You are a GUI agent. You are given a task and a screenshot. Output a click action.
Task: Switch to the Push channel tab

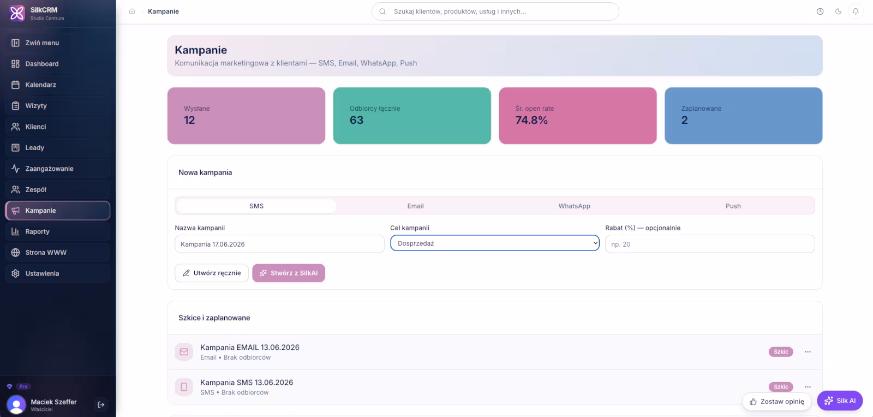[733, 206]
